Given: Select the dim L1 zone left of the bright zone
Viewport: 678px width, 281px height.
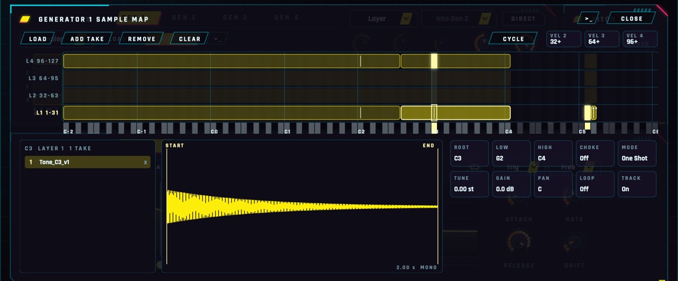Looking at the screenshot, I should click(x=231, y=113).
